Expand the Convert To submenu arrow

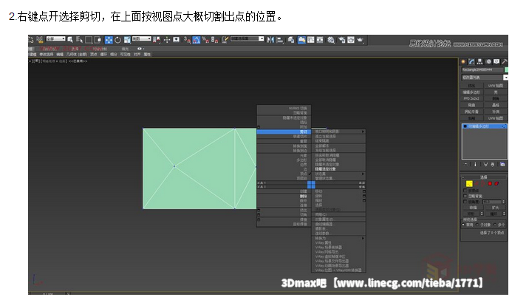pos(363,238)
